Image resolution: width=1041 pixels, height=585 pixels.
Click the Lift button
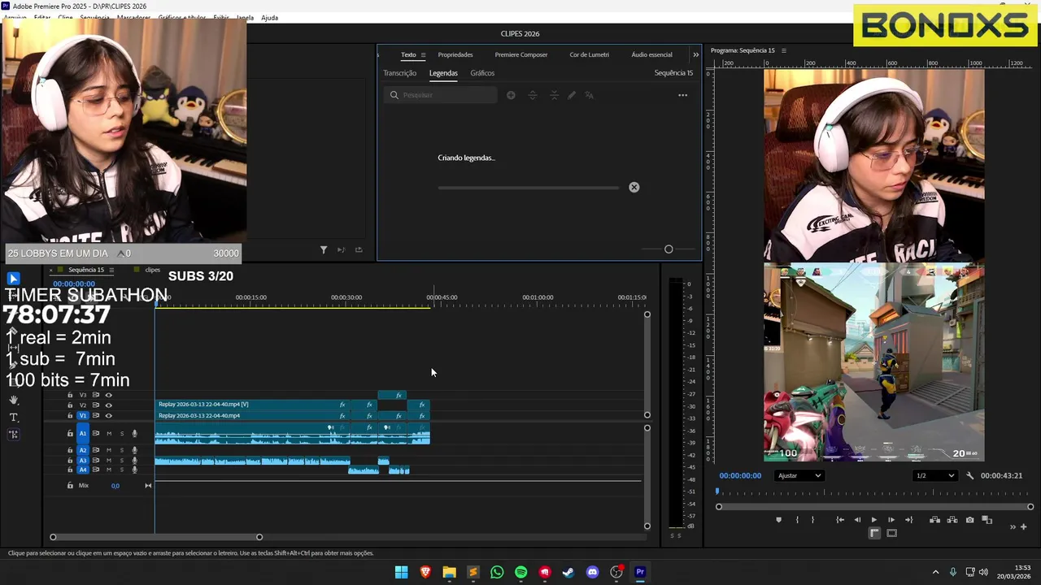(x=935, y=520)
